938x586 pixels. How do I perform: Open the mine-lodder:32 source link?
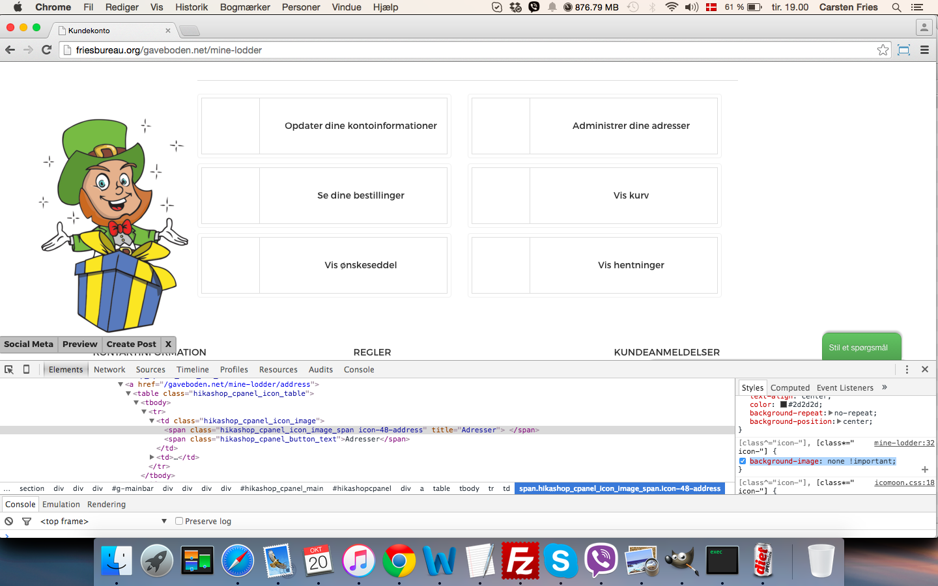coord(903,443)
